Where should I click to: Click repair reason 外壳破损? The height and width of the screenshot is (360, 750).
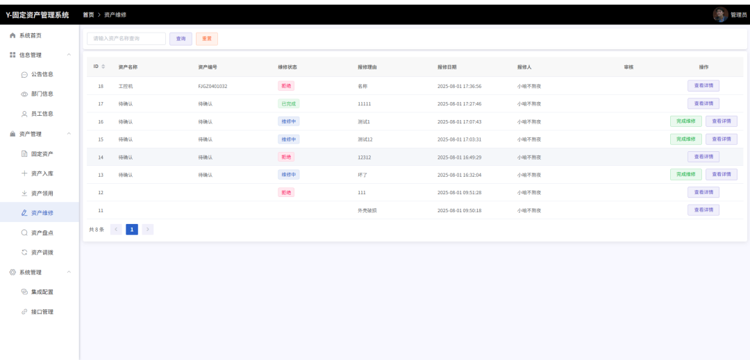click(x=367, y=210)
